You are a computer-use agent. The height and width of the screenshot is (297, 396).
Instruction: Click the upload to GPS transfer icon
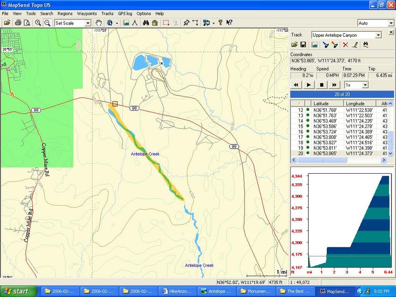pyautogui.click(x=206, y=23)
